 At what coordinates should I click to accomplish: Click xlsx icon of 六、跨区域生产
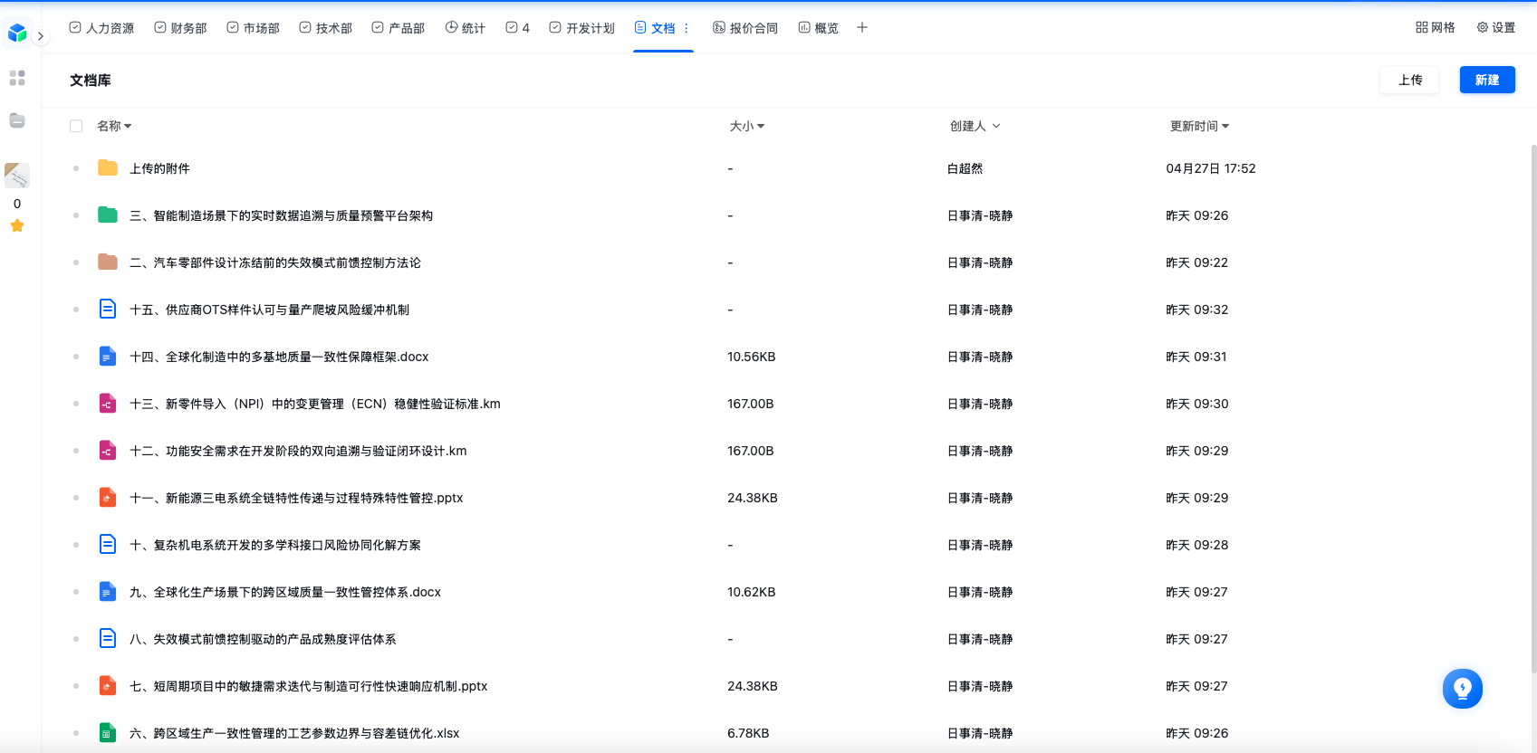coord(108,733)
